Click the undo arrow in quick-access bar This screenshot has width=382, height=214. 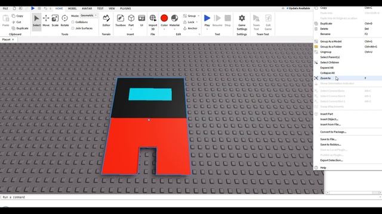[x=45, y=8]
